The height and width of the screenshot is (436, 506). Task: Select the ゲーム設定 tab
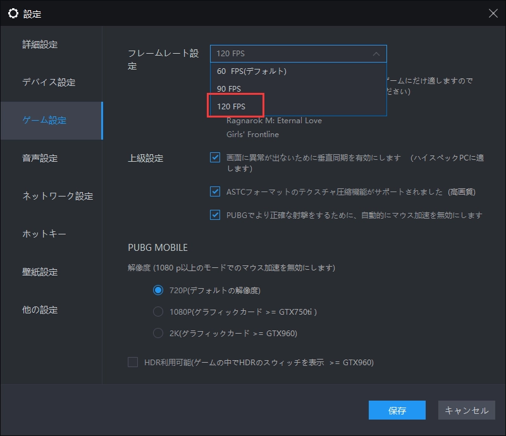click(x=52, y=120)
